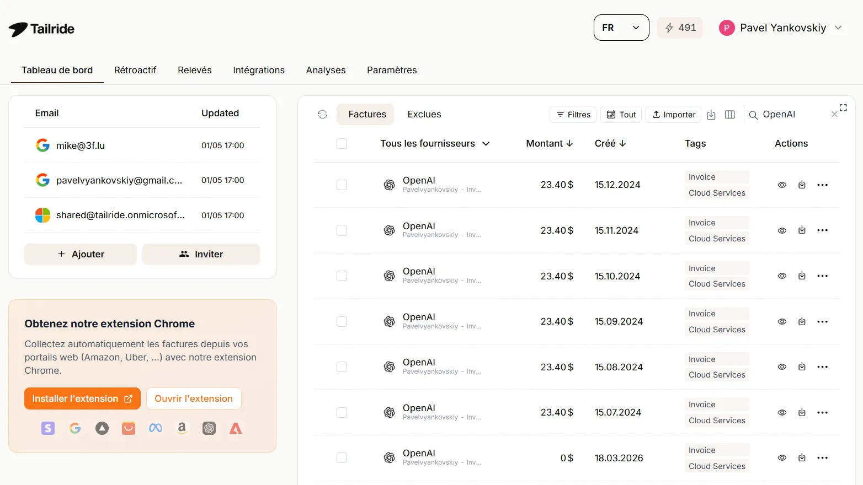Download the 15.08.2024 invoice
The image size is (863, 485).
coord(802,367)
